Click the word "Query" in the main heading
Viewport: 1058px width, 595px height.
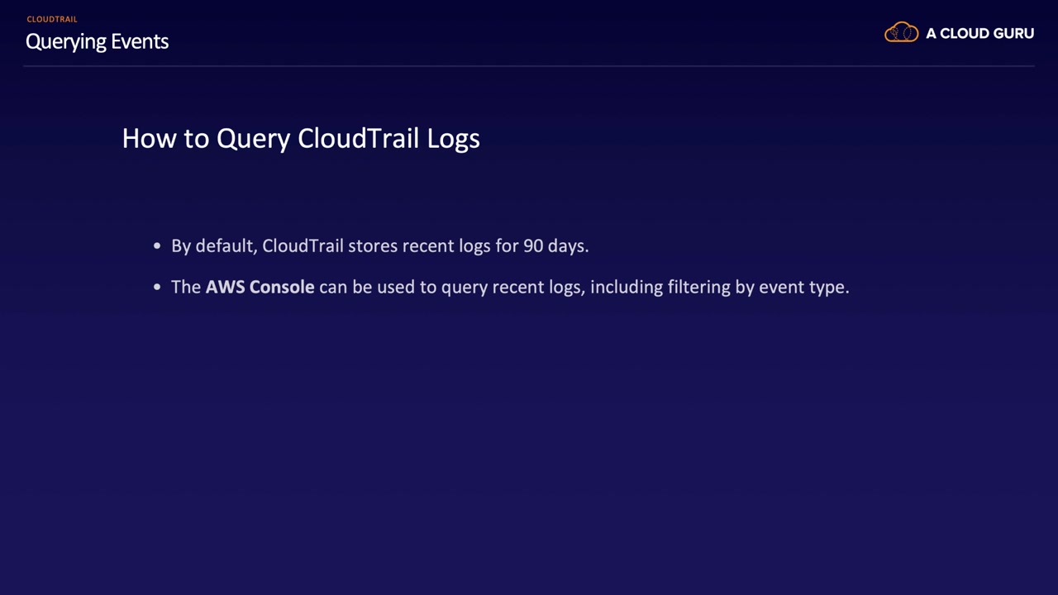pos(253,139)
